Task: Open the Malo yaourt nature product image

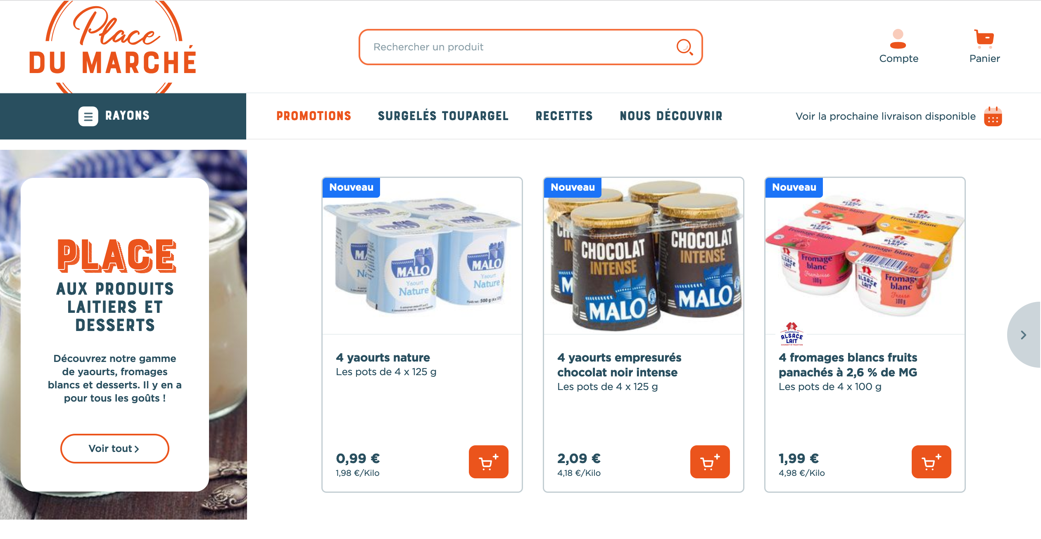Action: [x=422, y=256]
